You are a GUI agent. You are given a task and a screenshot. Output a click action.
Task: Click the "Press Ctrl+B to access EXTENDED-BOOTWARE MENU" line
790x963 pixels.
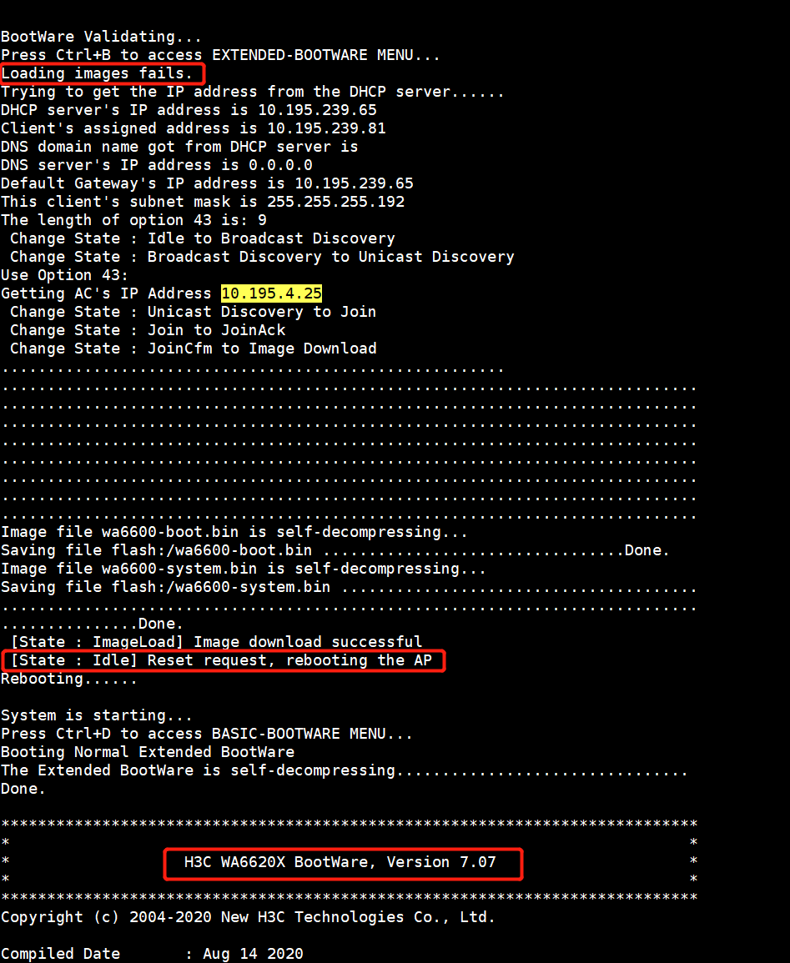pos(220,55)
